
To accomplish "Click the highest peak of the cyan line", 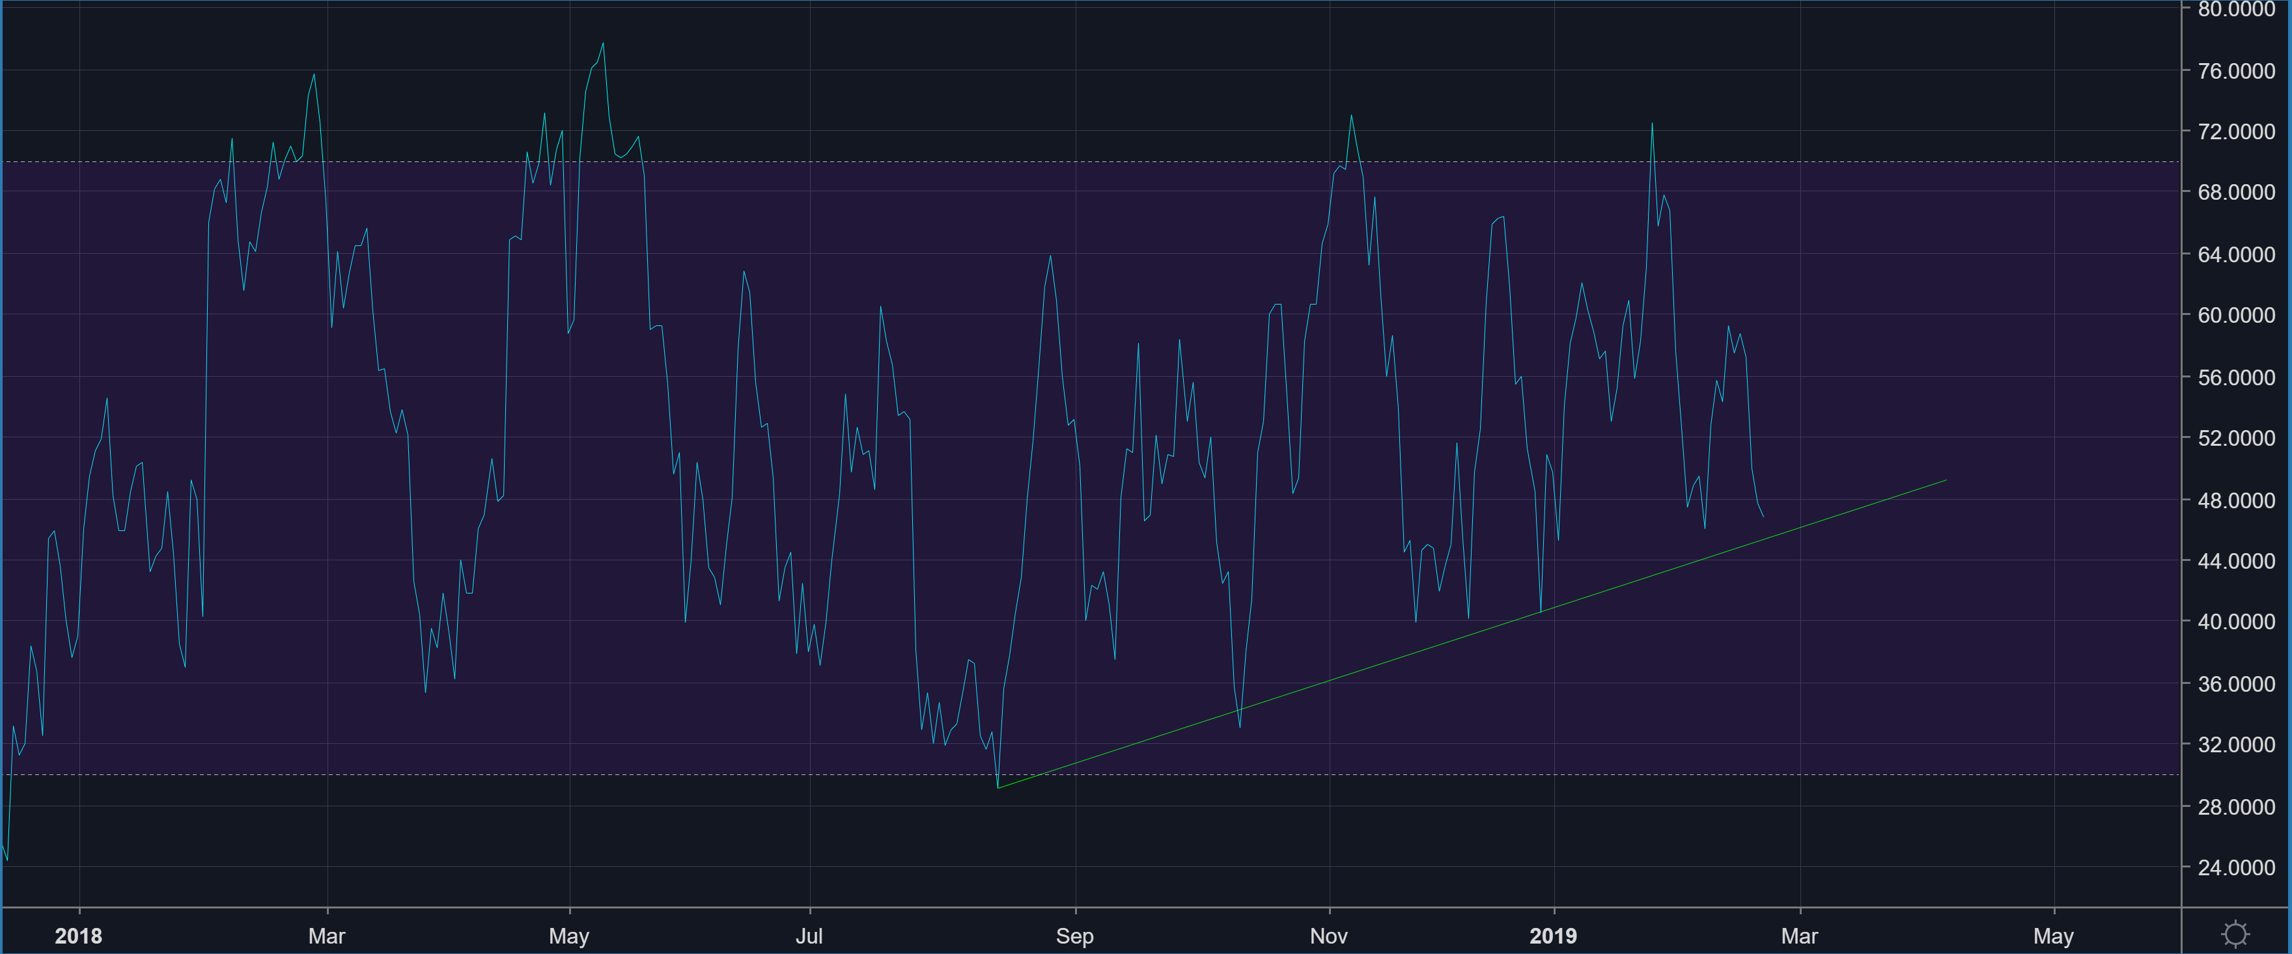I will tap(602, 44).
